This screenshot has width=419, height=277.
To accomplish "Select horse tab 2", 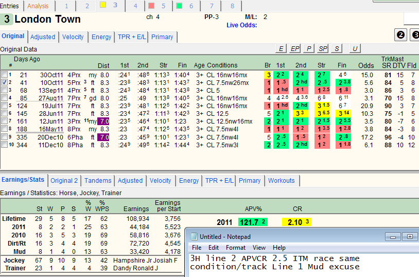I will [x=87, y=6].
